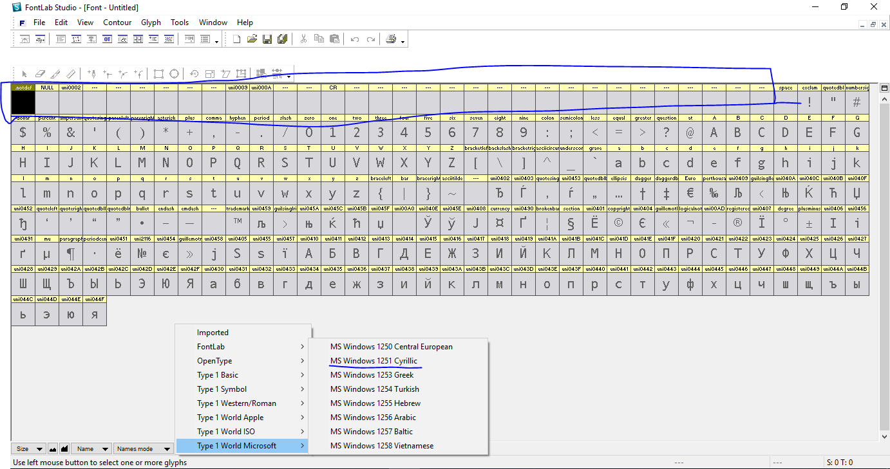
Task: Select the Eraser tool
Action: point(40,74)
